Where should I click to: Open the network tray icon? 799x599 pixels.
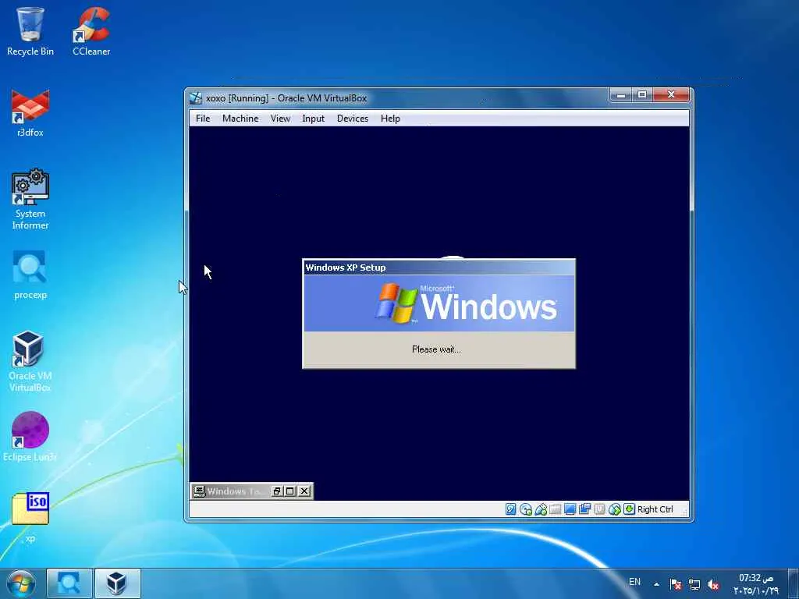694,584
